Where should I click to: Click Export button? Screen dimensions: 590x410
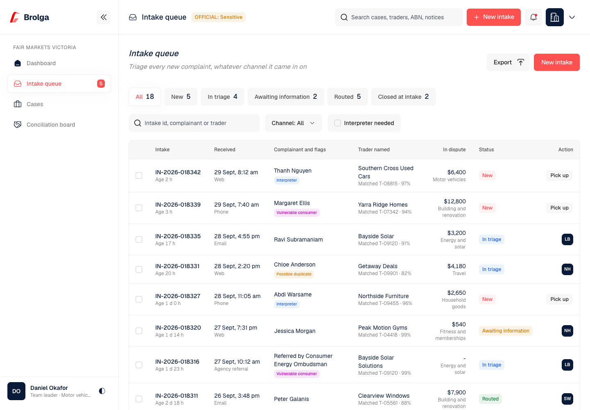[508, 62]
